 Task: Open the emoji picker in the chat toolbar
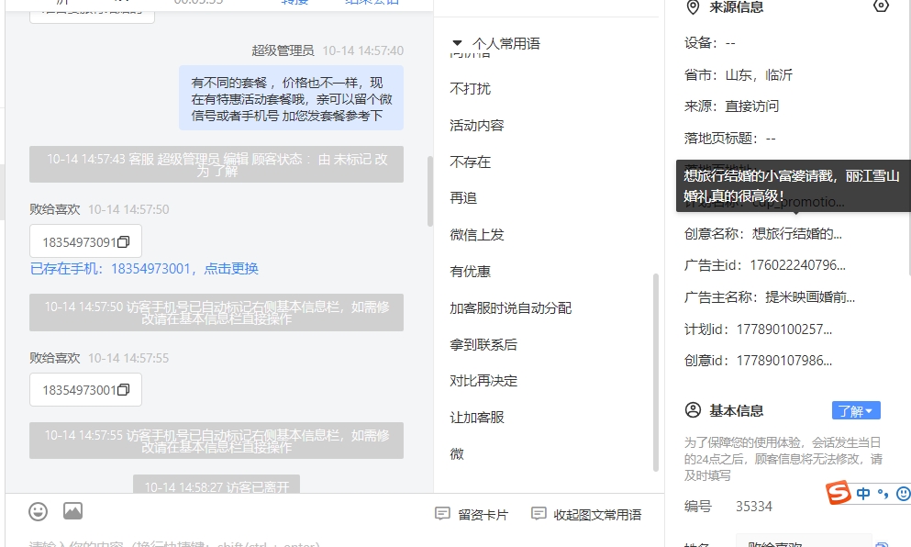(39, 511)
